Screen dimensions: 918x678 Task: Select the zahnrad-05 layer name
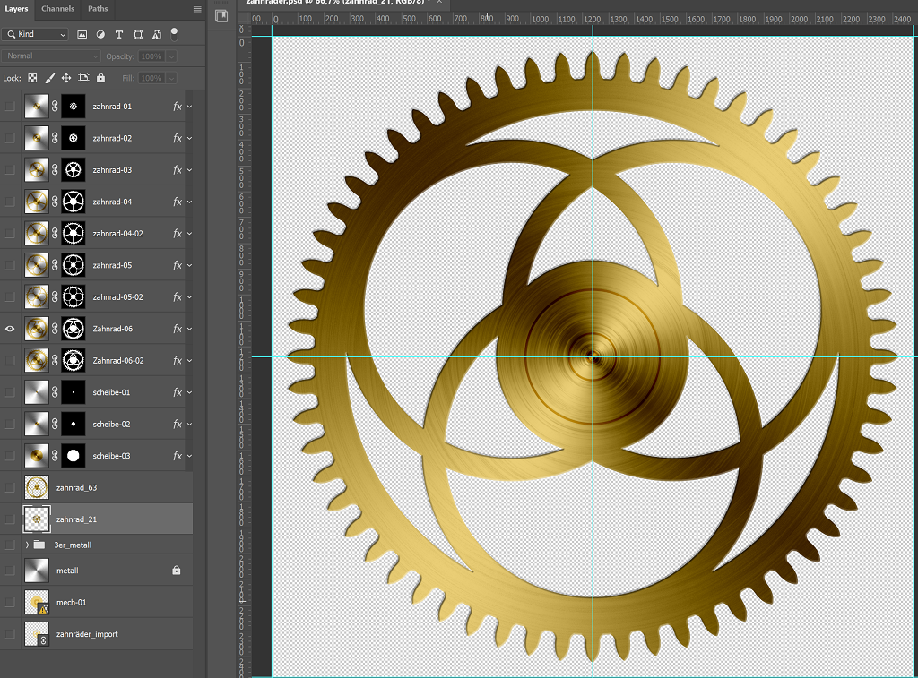(112, 266)
